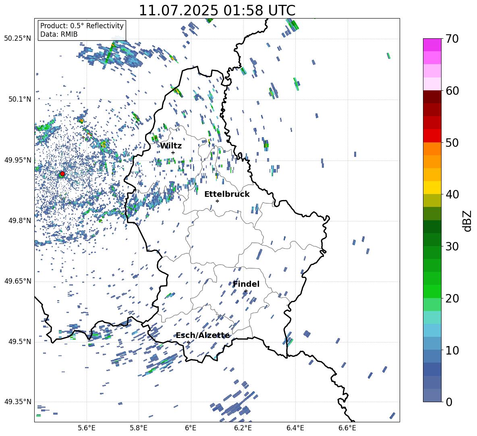Click the 5.6°E longitude label

point(87,428)
